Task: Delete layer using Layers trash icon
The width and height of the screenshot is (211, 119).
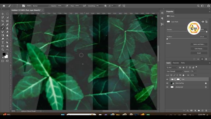Action: point(206,110)
